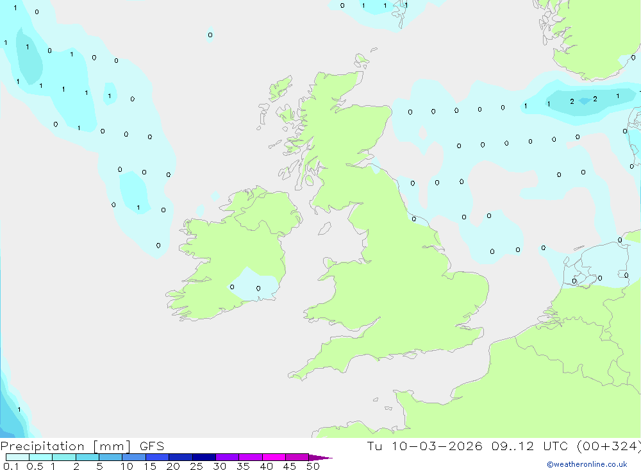Click the 15–20 mm legend color swatch
This screenshot has height=470, width=641.
(x=158, y=457)
